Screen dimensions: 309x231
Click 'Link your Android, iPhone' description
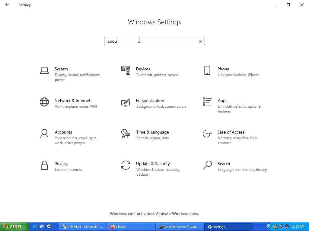pos(238,75)
